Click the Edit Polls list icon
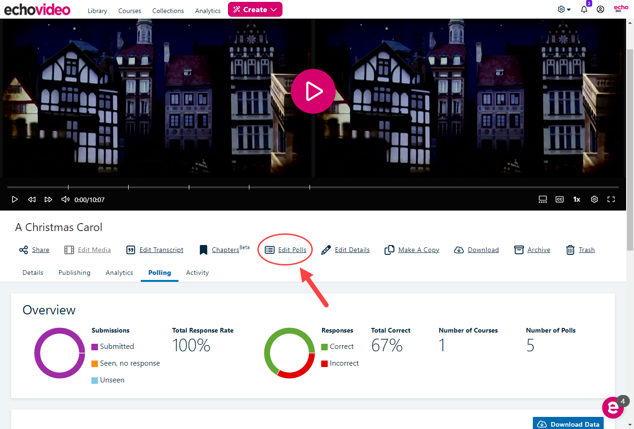634x429 pixels. [269, 250]
